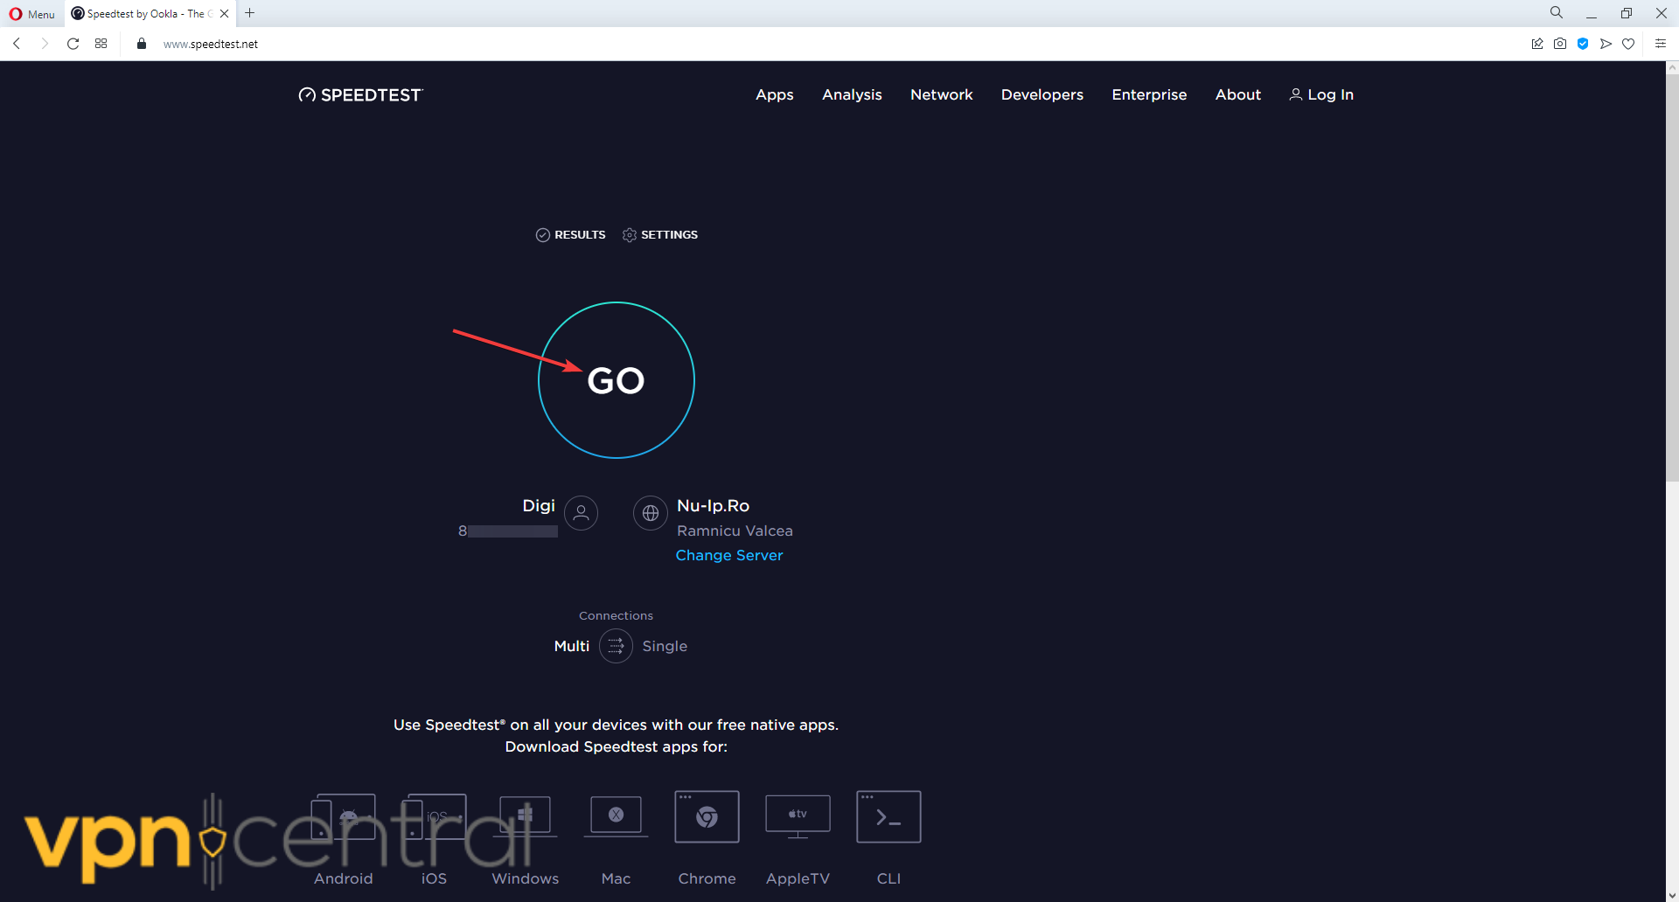
Task: Click the Change Server link
Action: 728,555
